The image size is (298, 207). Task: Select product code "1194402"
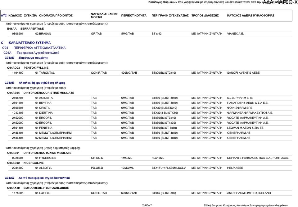click(18, 73)
